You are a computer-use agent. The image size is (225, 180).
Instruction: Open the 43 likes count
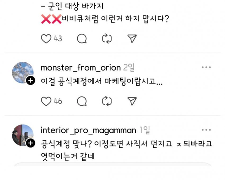coord(58,39)
